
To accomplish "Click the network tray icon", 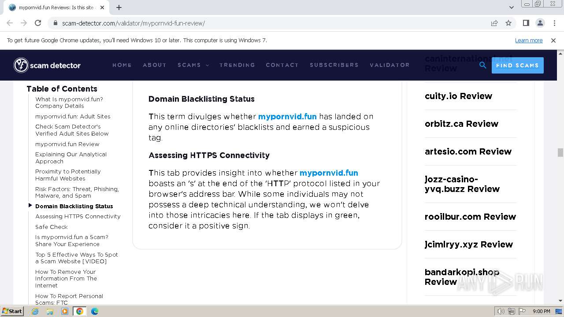I will click(511, 311).
